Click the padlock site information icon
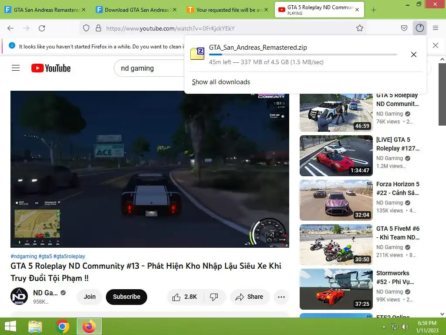Screen dimensions: 446x335 click(x=98, y=28)
